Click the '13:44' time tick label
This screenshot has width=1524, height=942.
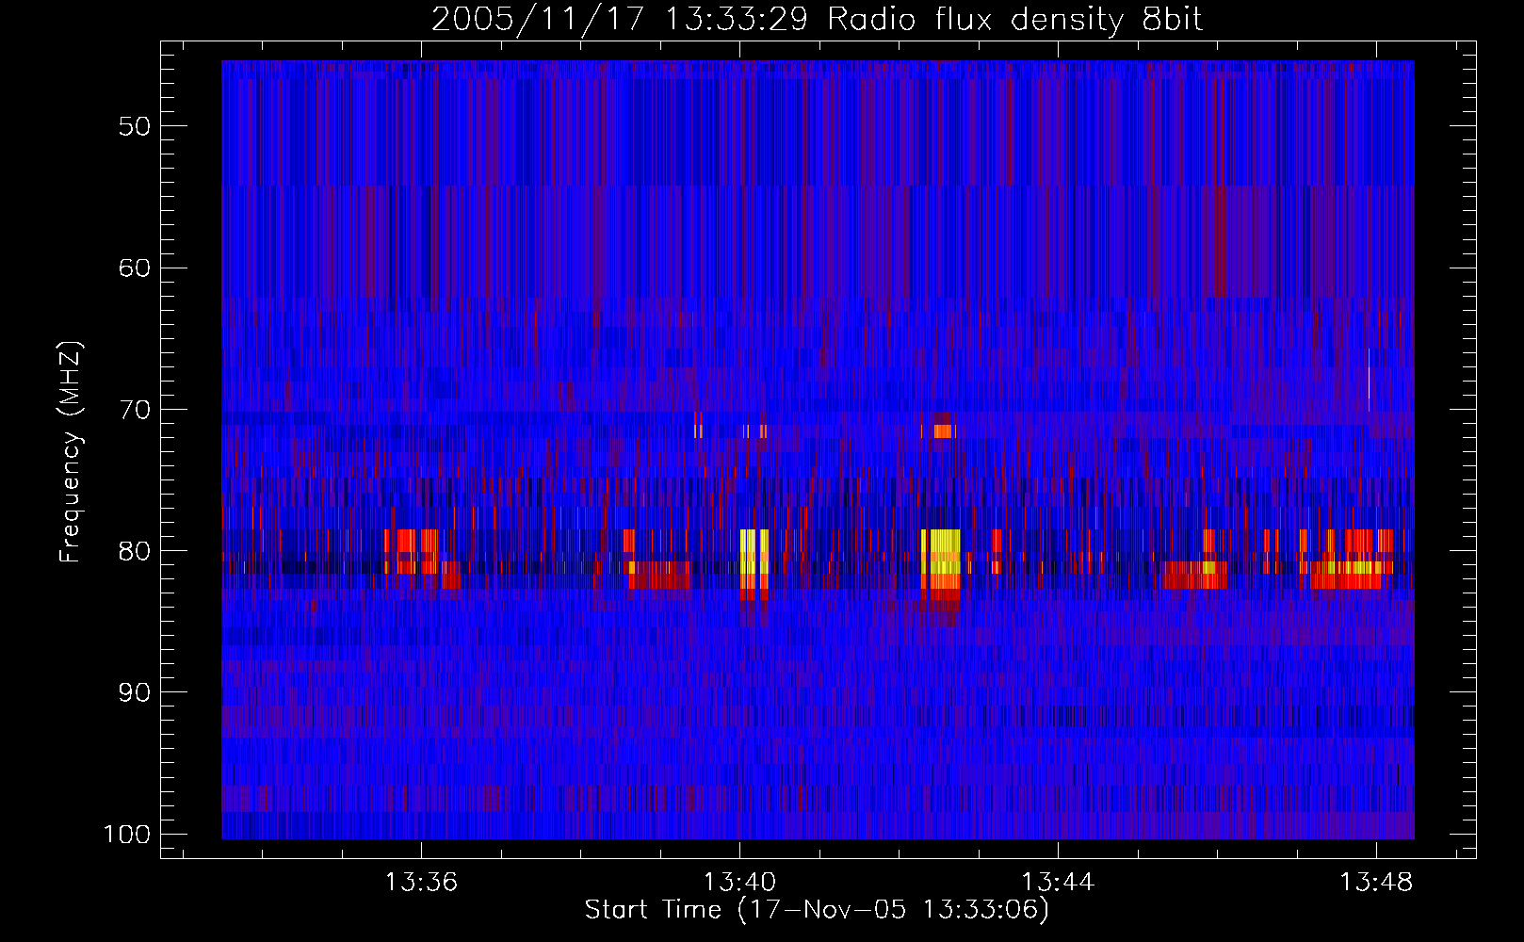click(1058, 882)
